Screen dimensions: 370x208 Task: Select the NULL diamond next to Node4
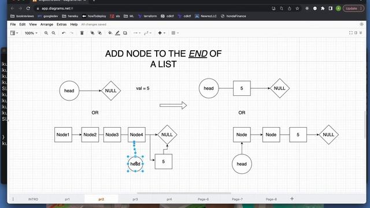(x=167, y=135)
